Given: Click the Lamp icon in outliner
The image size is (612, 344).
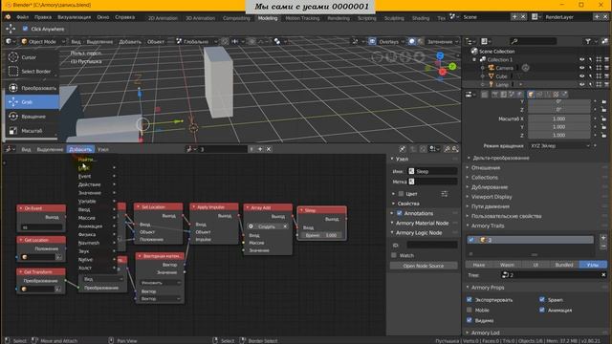Looking at the screenshot, I should (491, 85).
